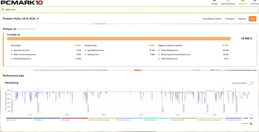
Task: Click the Photo Editing marker in chart
Action: (x=208, y=108)
